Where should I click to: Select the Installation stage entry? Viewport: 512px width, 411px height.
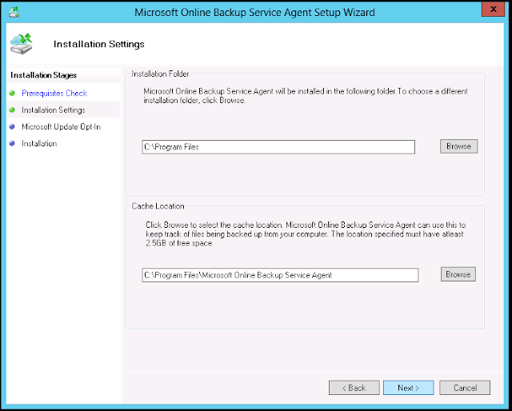[x=39, y=144]
